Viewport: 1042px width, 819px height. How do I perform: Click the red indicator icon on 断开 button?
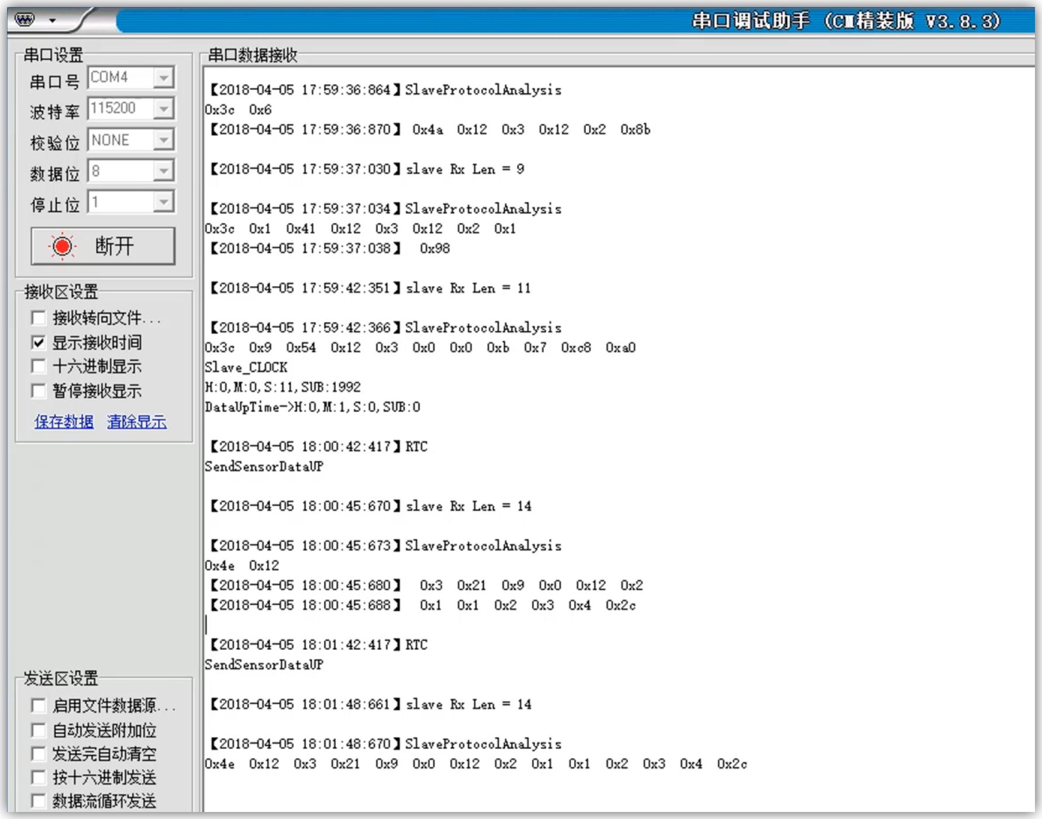[62, 246]
